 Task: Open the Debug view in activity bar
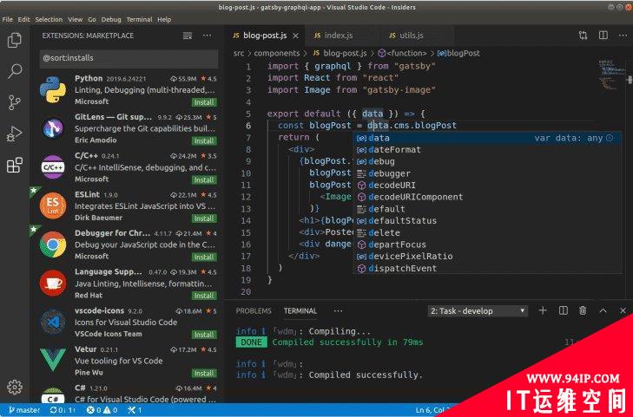pos(15,134)
